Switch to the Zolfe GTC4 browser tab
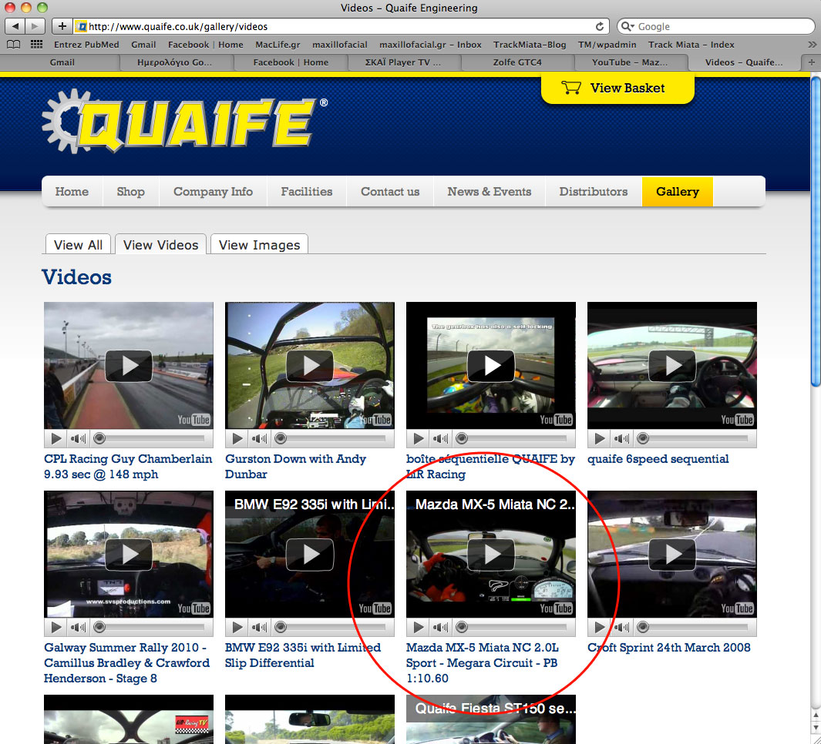821x744 pixels. coord(517,62)
